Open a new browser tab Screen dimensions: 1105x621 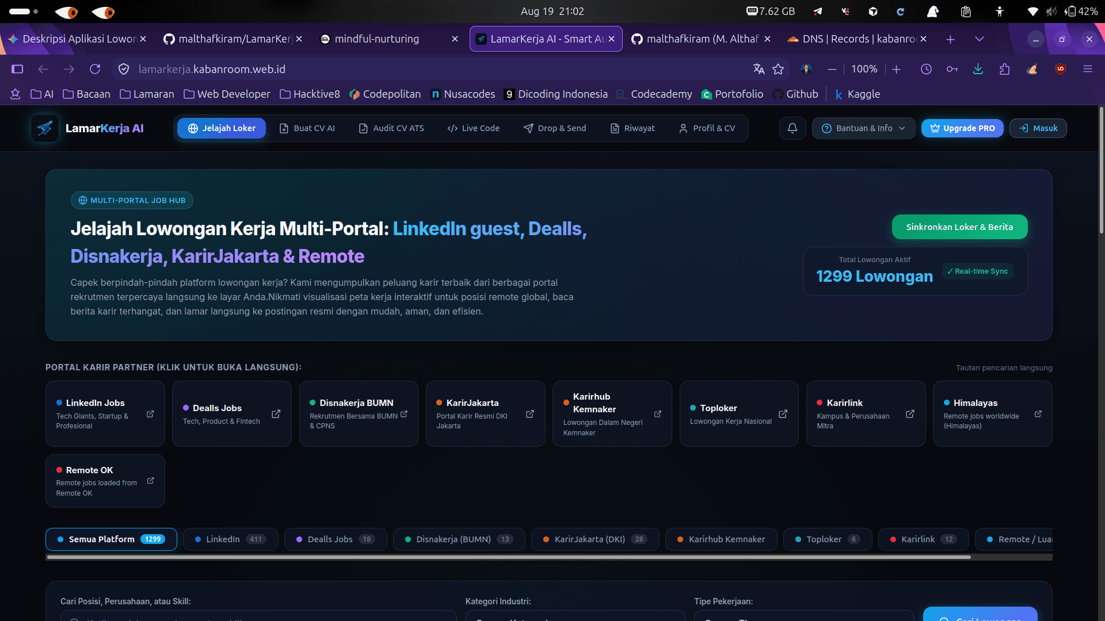point(950,39)
